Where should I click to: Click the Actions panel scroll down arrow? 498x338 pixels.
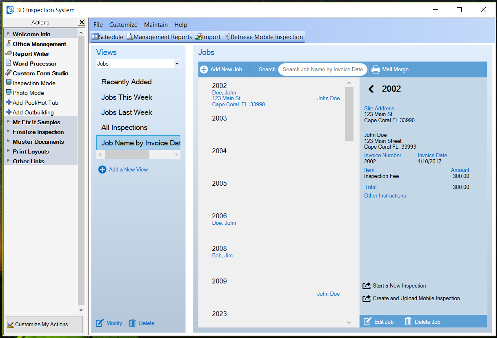81,310
